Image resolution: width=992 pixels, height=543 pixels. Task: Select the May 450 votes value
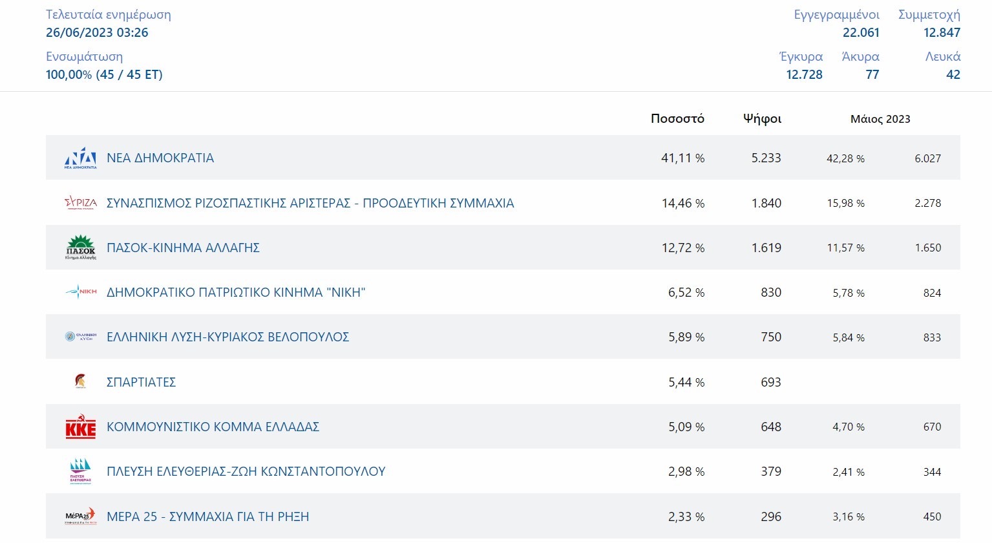(932, 516)
